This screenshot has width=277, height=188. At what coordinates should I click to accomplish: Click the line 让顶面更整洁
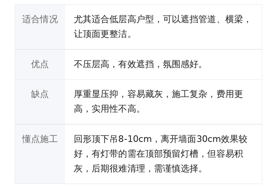pos(101,34)
